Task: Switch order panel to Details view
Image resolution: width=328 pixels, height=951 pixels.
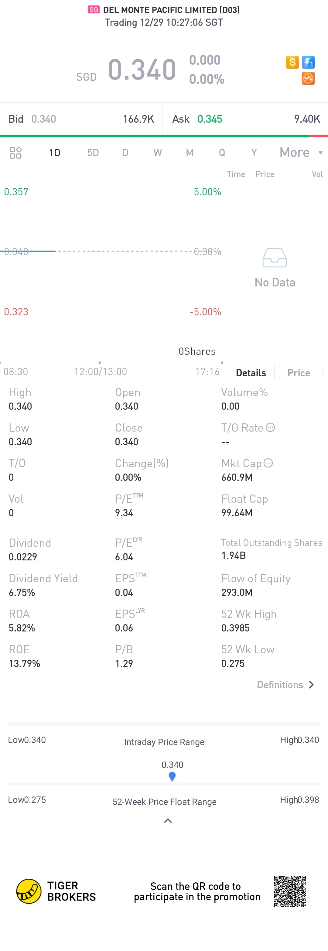Action: pyautogui.click(x=251, y=372)
